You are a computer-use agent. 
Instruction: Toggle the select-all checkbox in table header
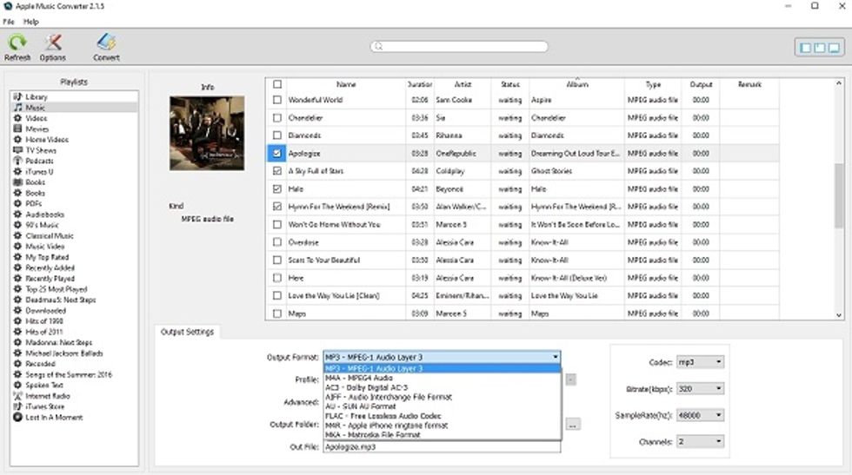(277, 84)
